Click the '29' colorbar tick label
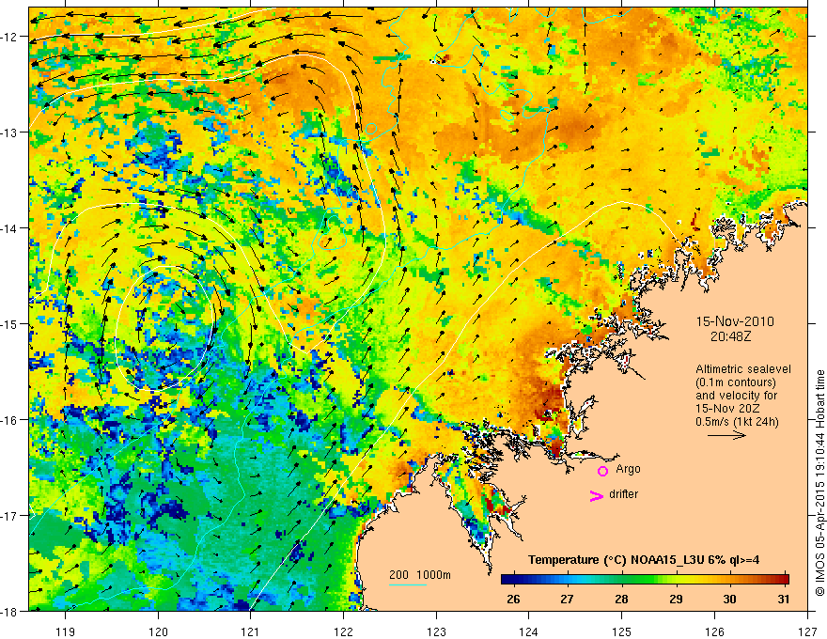 pyautogui.click(x=676, y=600)
